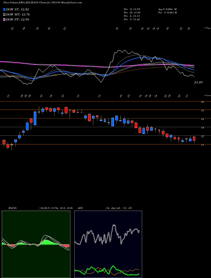The width and height of the screenshot is (211, 278).
Task: Click the last red candlestick on the right
Action: pyautogui.click(x=194, y=139)
